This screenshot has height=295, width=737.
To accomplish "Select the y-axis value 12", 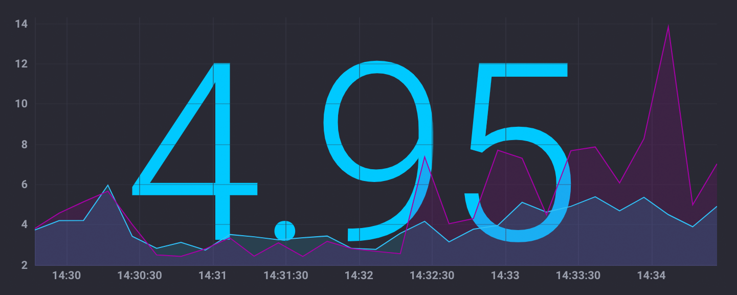I will 21,64.
